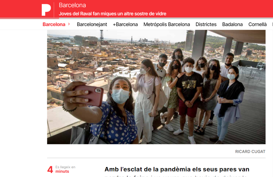Screen dimensions: 273x177
Task: Open the Cornellà section link
Action: [x=257, y=24]
